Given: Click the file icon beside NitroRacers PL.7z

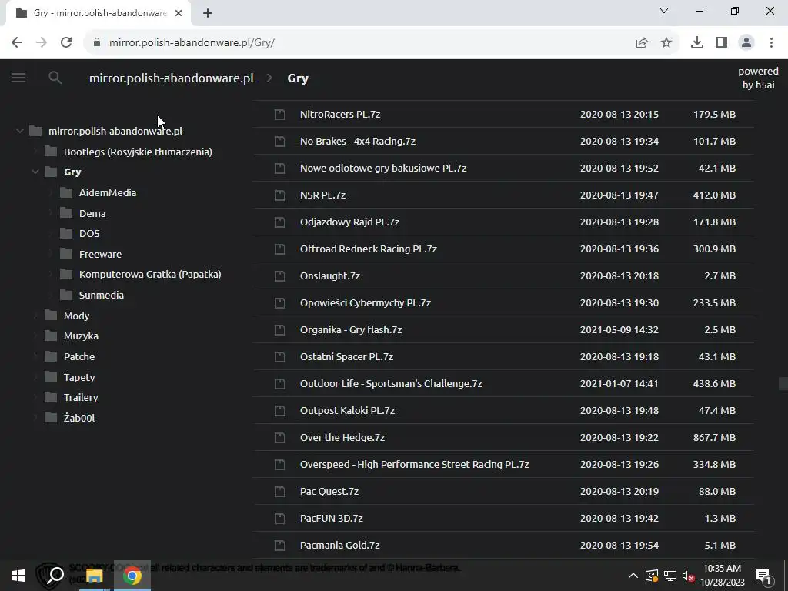Looking at the screenshot, I should coord(280,115).
